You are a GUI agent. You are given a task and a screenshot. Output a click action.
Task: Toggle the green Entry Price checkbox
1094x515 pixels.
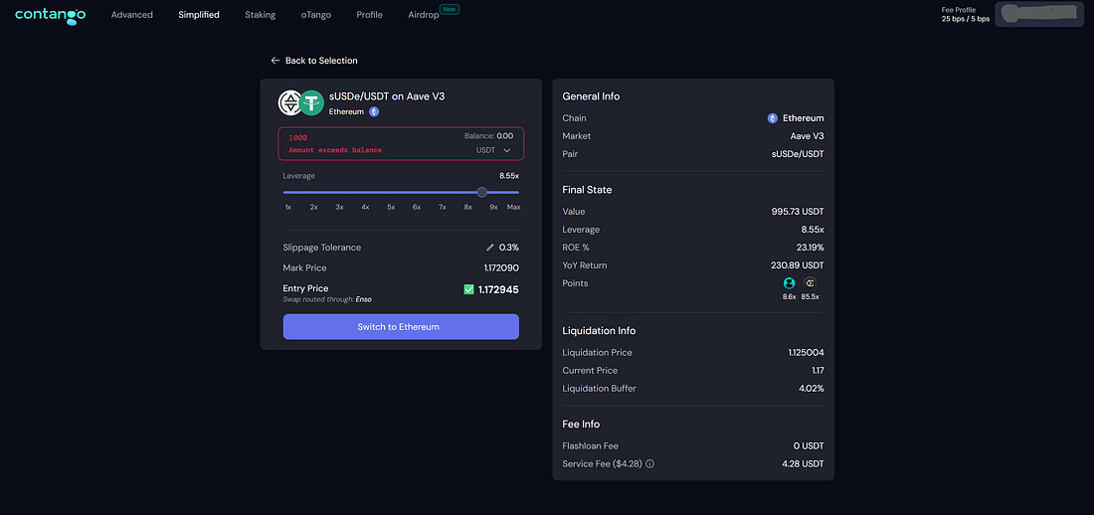pyautogui.click(x=468, y=289)
